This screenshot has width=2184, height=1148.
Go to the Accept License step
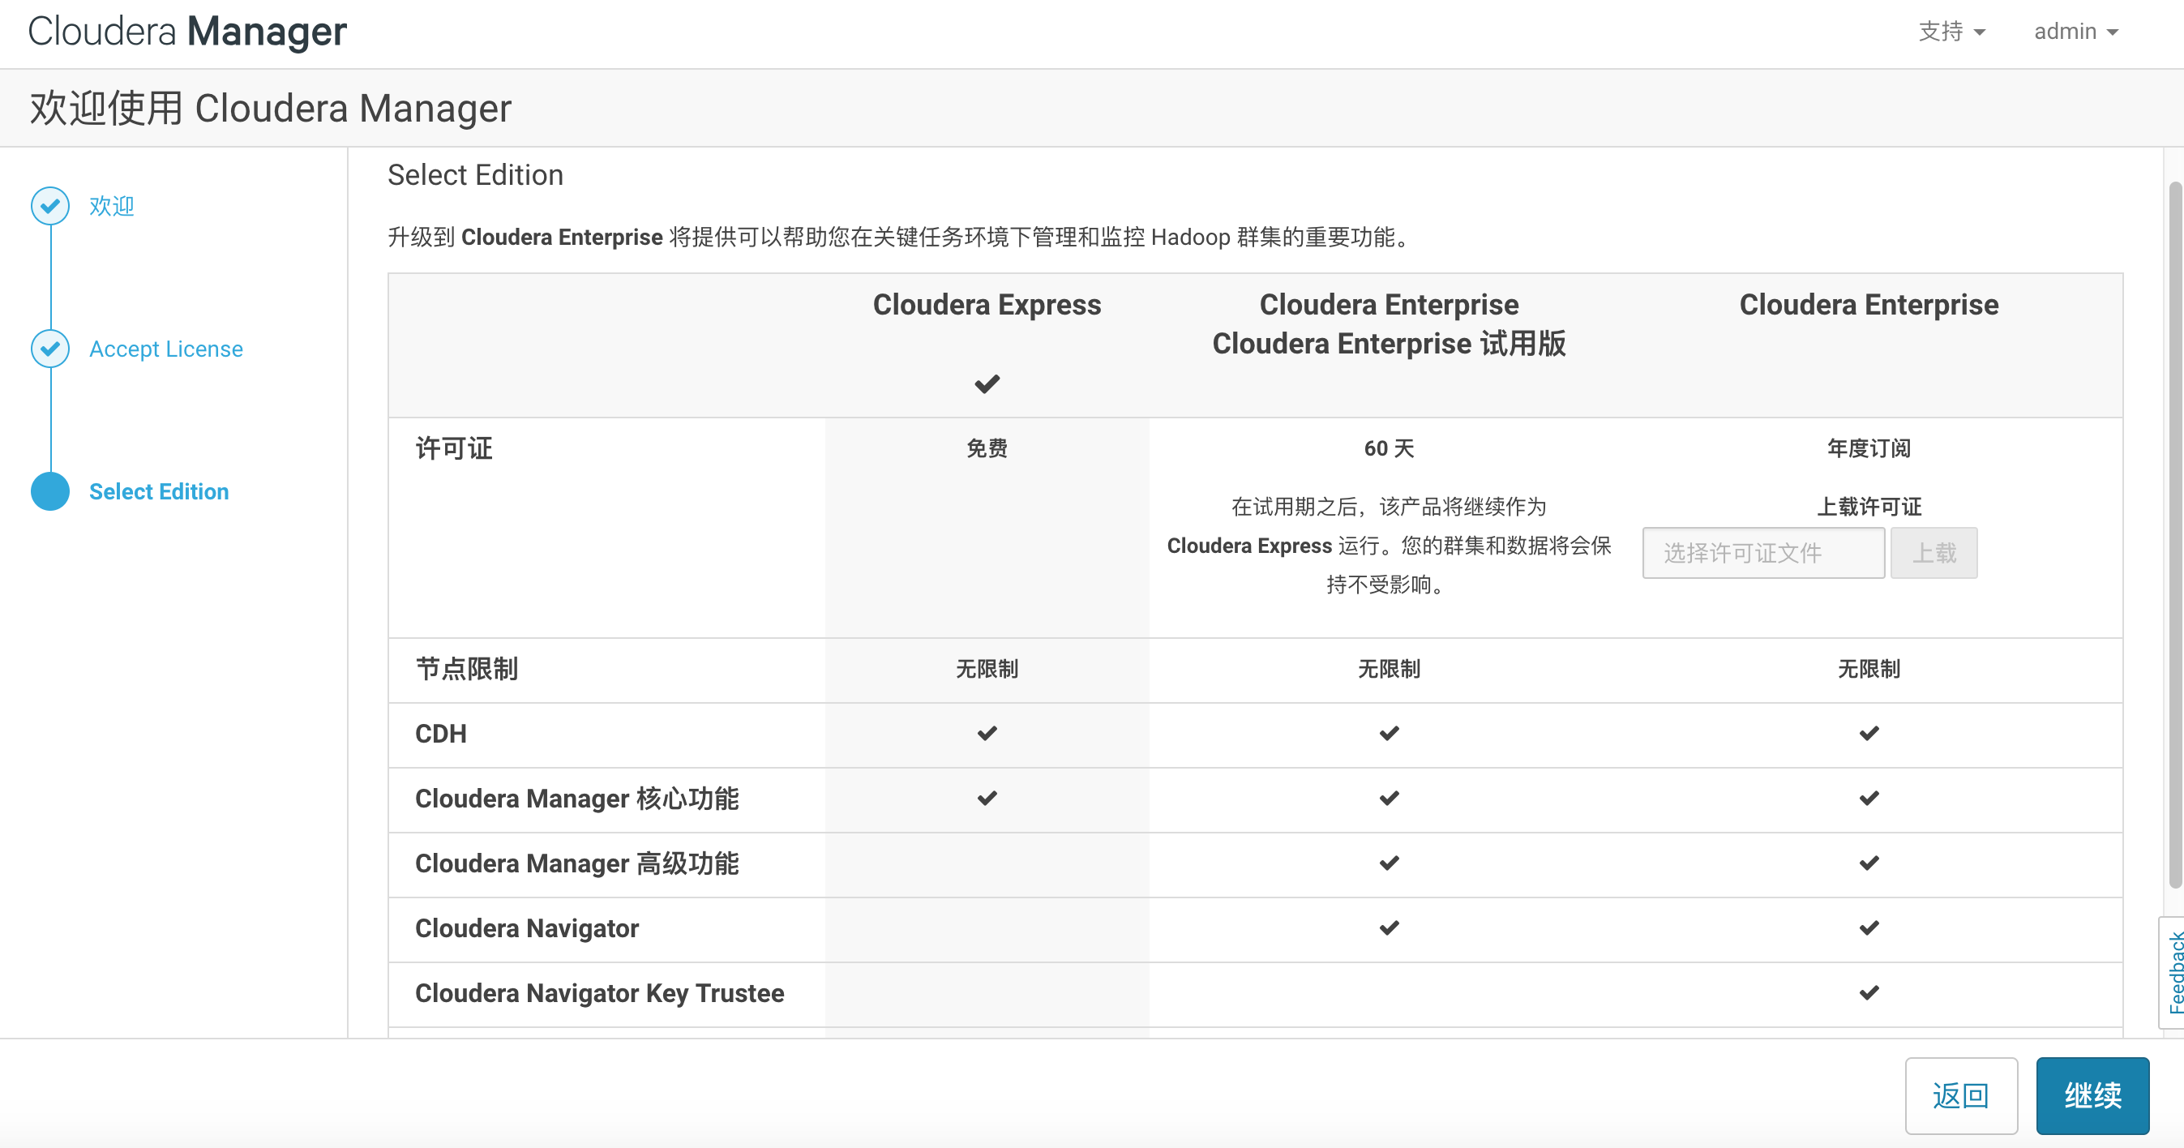point(166,349)
